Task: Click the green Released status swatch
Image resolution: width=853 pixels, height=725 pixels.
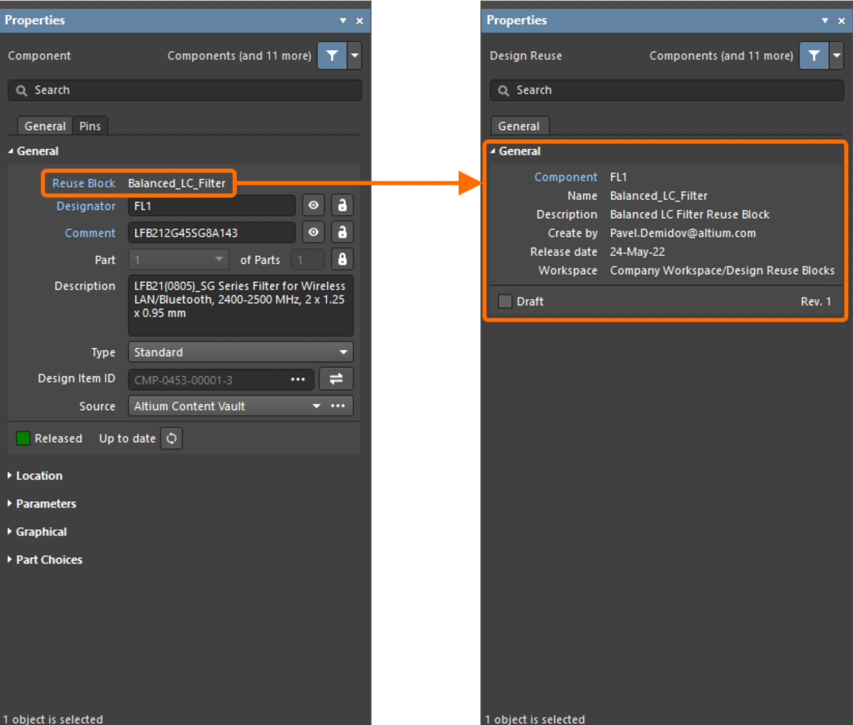Action: 23,439
